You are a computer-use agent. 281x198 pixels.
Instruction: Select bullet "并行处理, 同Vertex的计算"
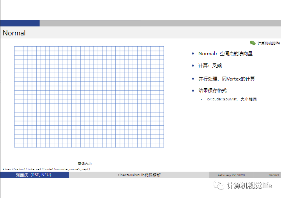226,79
